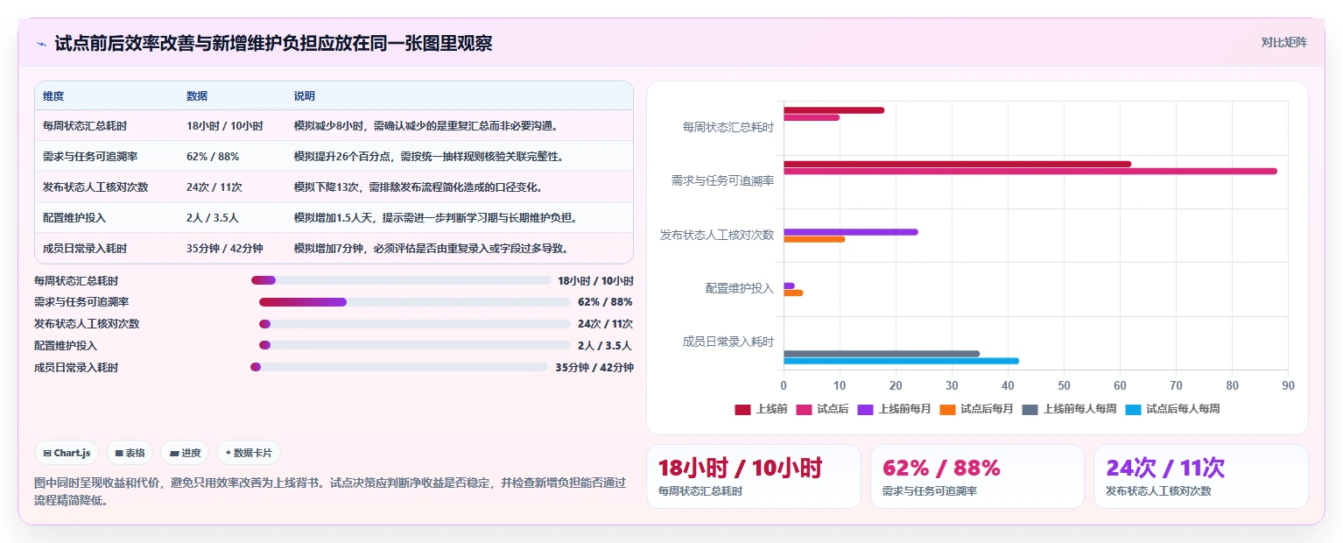The height and width of the screenshot is (543, 1343).
Task: Click the 35分钟 / 42分钟 progress value label
Action: point(594,367)
